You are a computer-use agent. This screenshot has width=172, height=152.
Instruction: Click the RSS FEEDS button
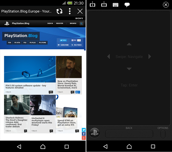pos(77,45)
